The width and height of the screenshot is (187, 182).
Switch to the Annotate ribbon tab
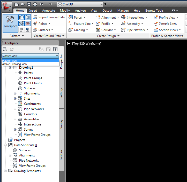48,11
